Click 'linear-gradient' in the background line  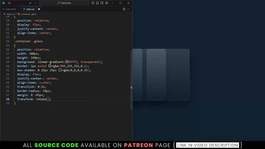click(x=51, y=62)
